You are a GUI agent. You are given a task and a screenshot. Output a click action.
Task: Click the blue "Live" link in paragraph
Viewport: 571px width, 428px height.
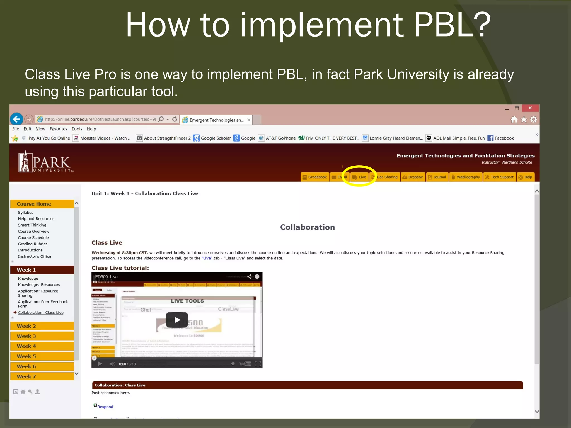tap(207, 258)
